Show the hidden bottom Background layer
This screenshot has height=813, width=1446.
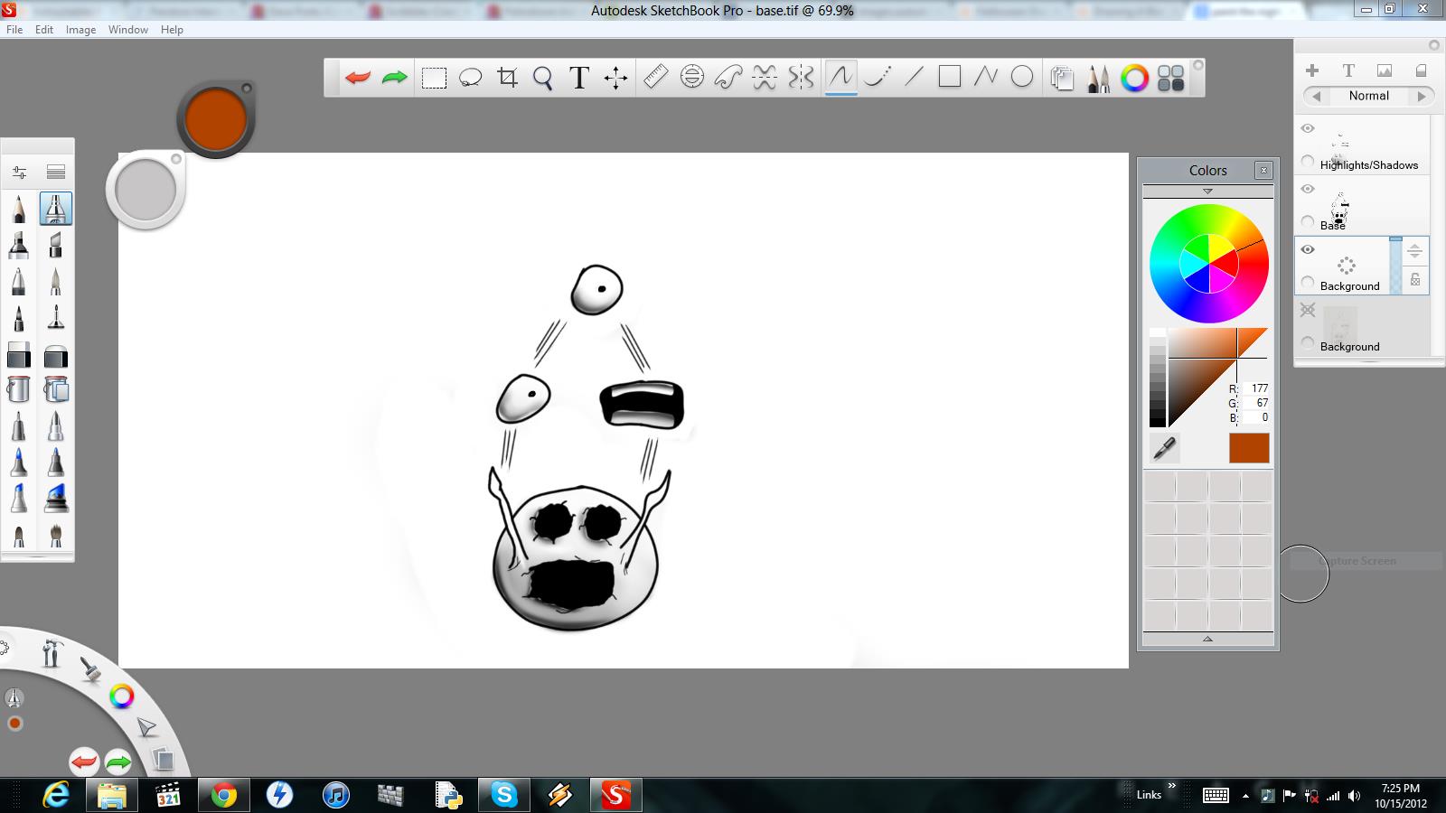[x=1308, y=310]
